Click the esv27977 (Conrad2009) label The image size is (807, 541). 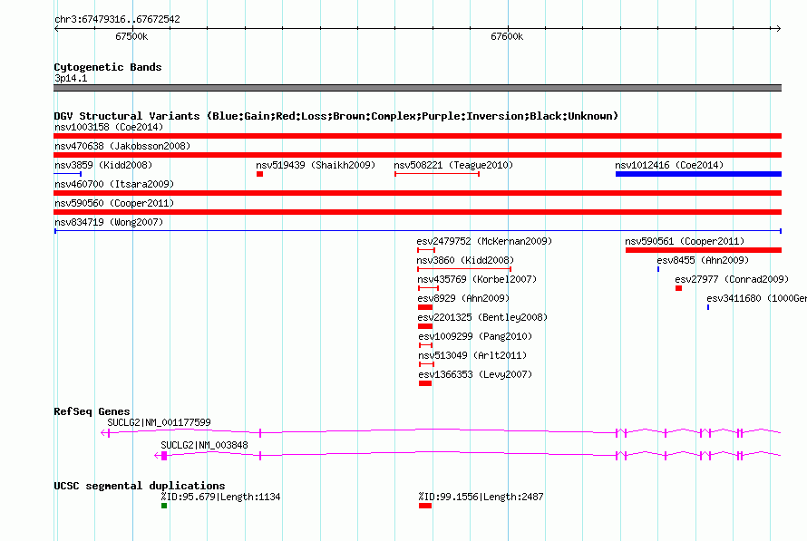click(x=732, y=279)
